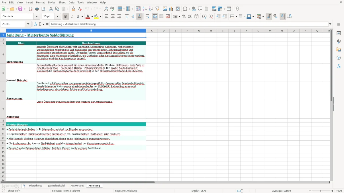Click PageStyle_Anleitung in status bar
The width and height of the screenshot is (344, 193).
coord(126,191)
